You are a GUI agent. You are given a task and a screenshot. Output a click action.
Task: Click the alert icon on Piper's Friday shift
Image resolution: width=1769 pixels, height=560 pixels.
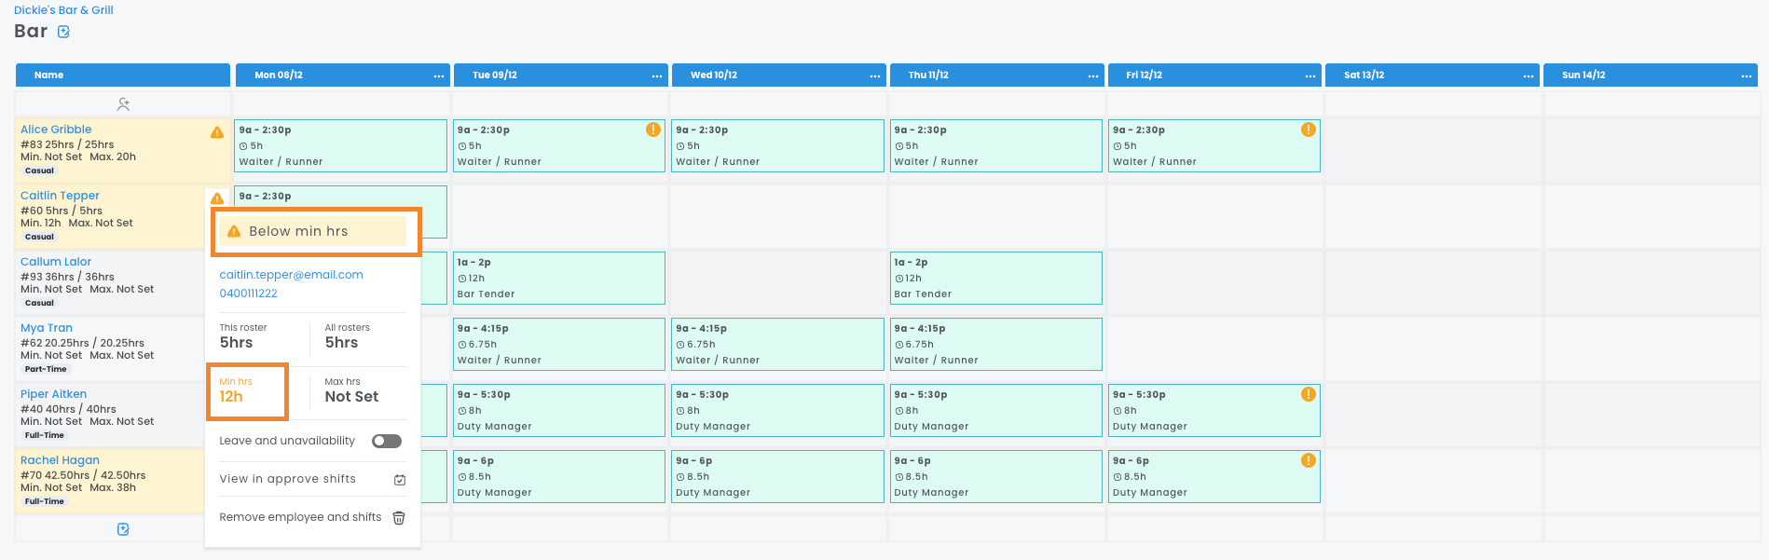point(1309,394)
